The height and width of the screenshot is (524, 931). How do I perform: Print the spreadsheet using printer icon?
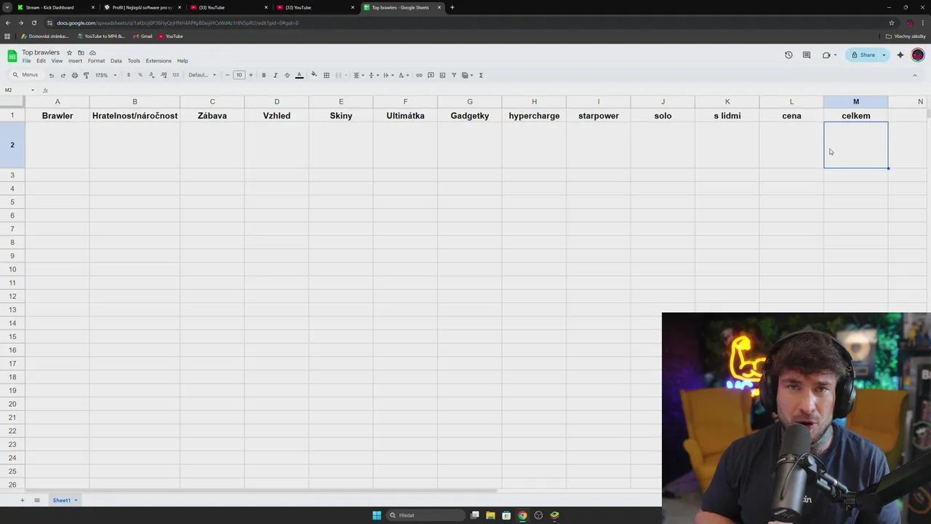[x=74, y=75]
